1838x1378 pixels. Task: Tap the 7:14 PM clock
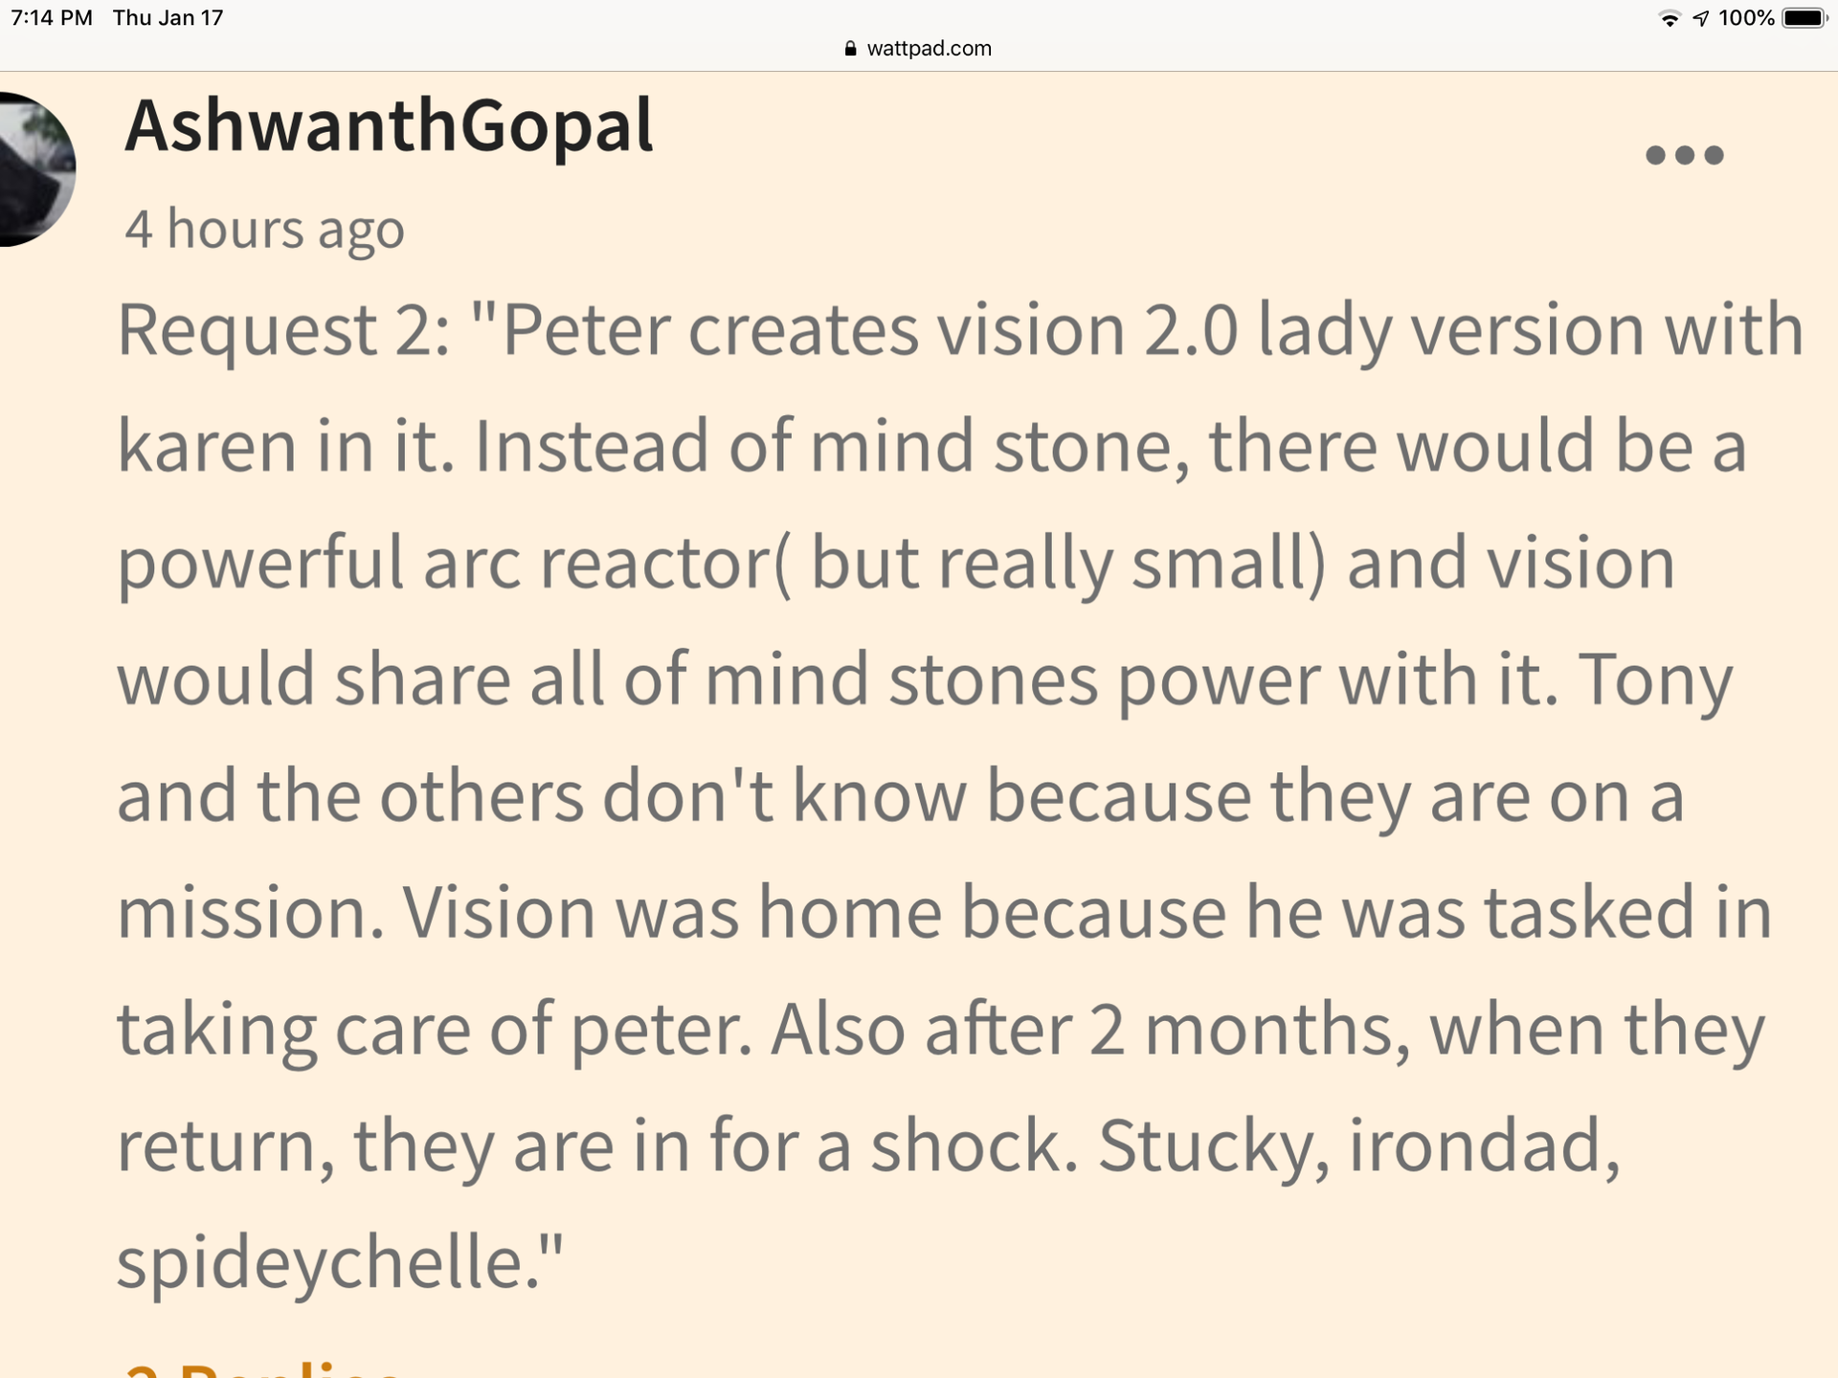click(x=52, y=18)
